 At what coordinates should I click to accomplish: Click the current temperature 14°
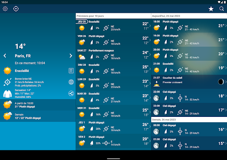pos(20,46)
